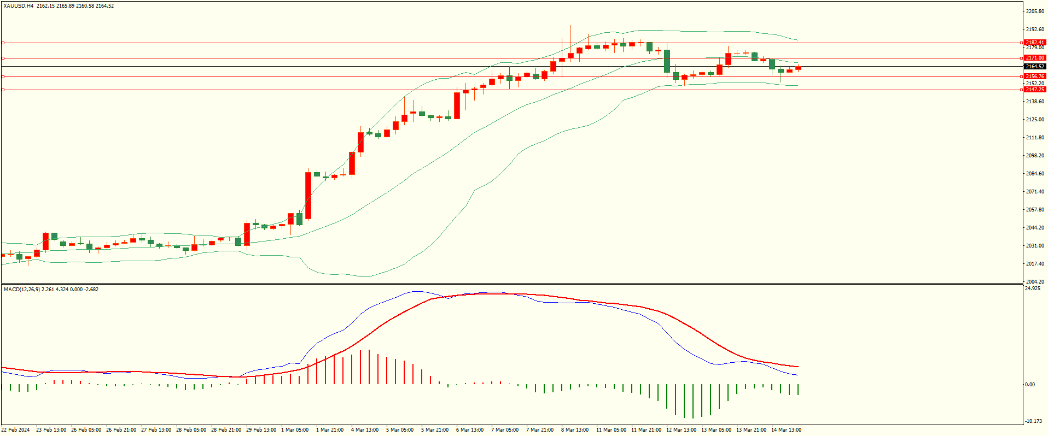Click the 2192.60 price scale value
The width and height of the screenshot is (1048, 436).
coord(1035,30)
